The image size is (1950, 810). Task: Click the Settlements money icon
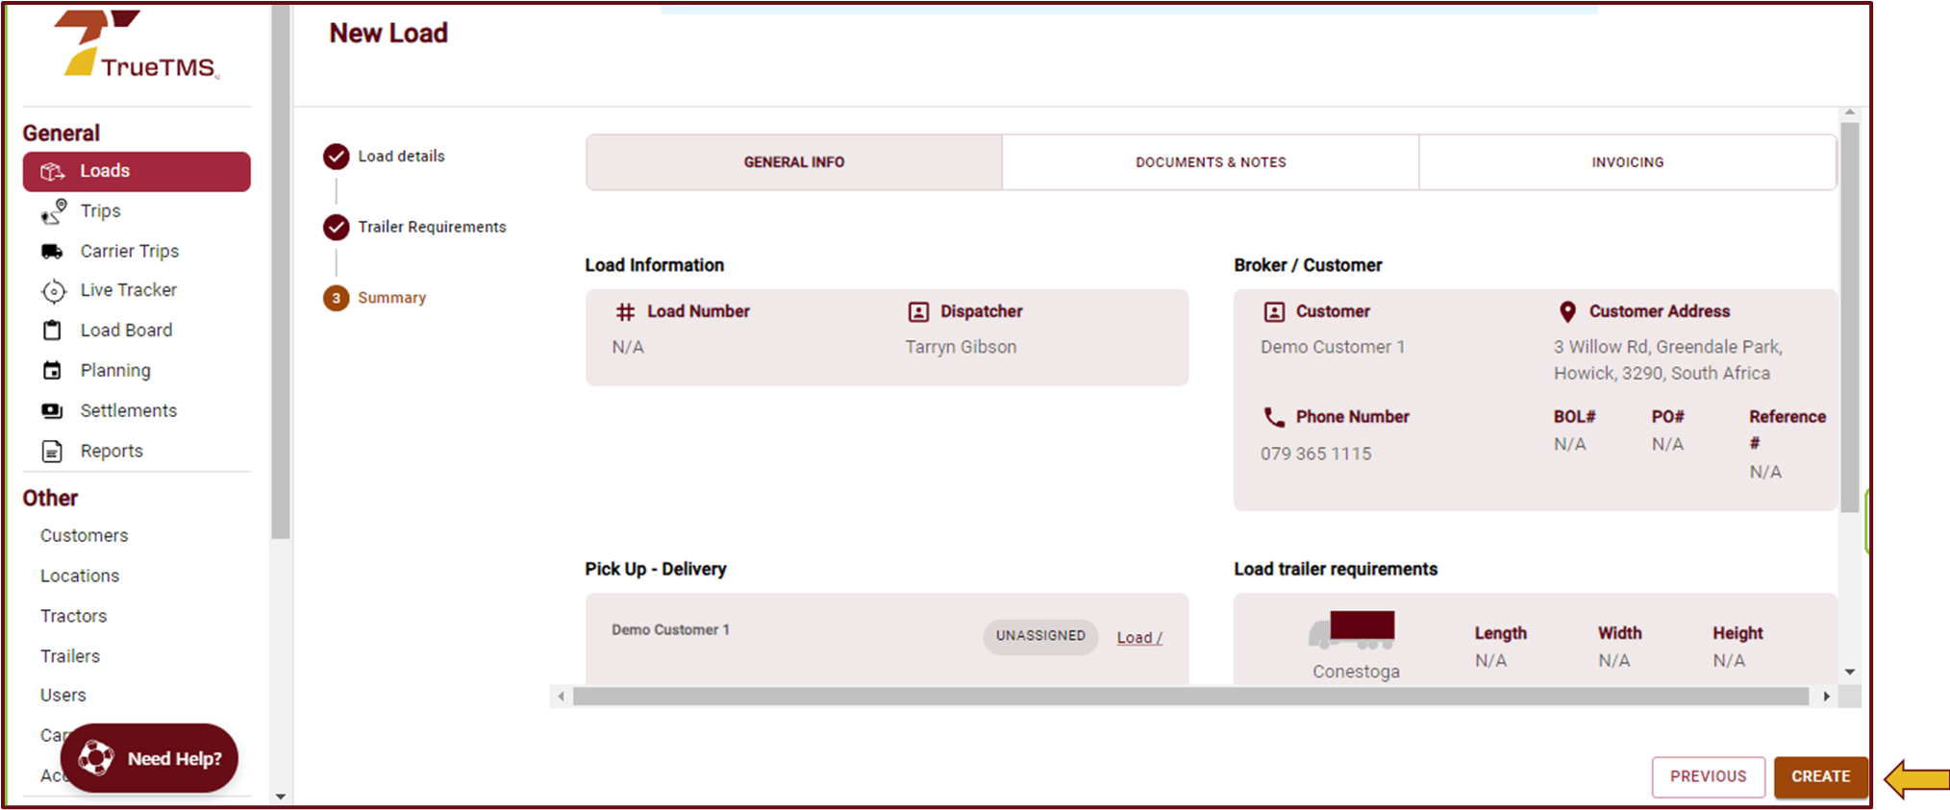[x=53, y=411]
